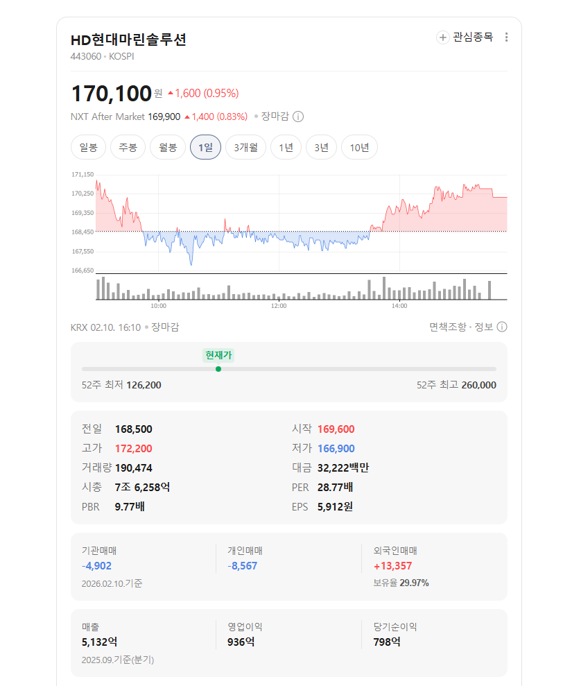This screenshot has height=686, width=563.
Task: Click the 14:00 time axis label
Action: point(399,306)
